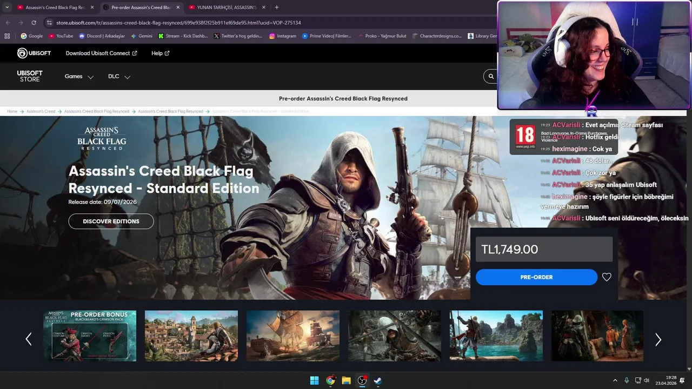692x389 pixels.
Task: Open the network icon in system tray
Action: [638, 380]
